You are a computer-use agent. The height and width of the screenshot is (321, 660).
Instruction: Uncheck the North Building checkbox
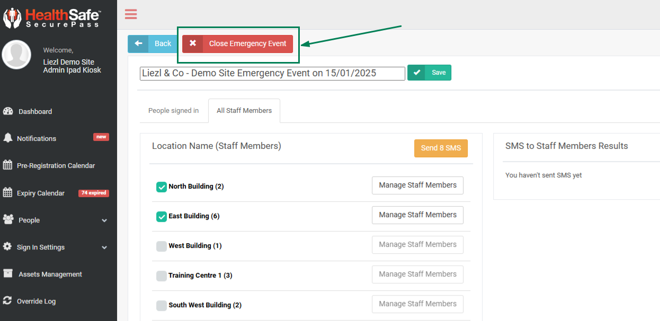tap(162, 187)
